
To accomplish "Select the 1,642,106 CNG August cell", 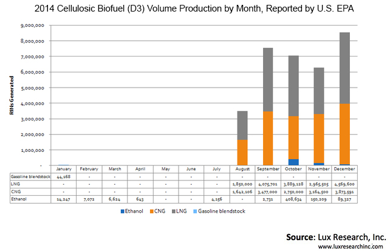I will click(242, 192).
